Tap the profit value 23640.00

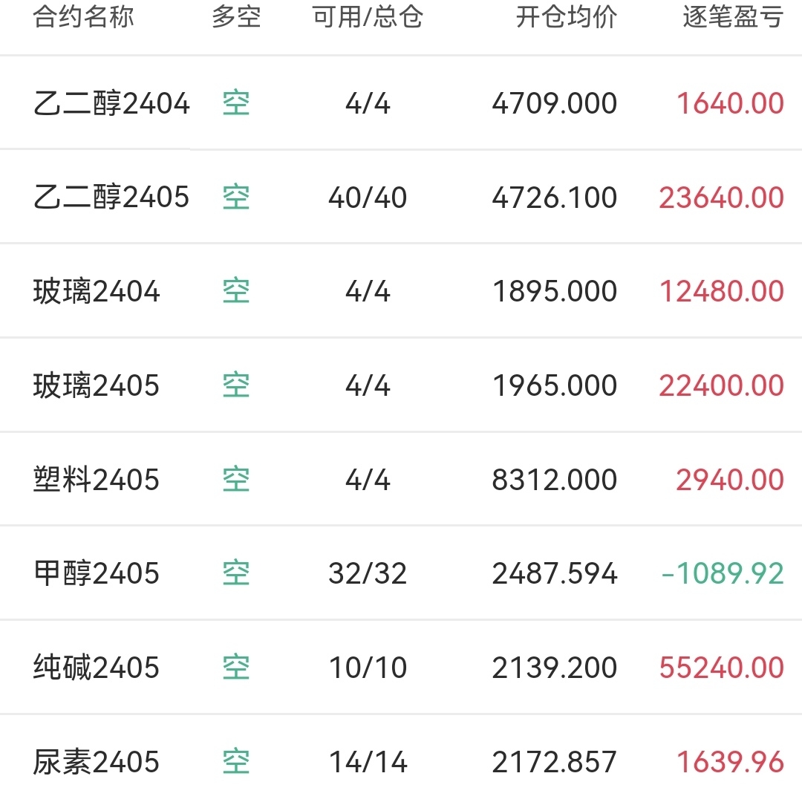click(x=722, y=198)
